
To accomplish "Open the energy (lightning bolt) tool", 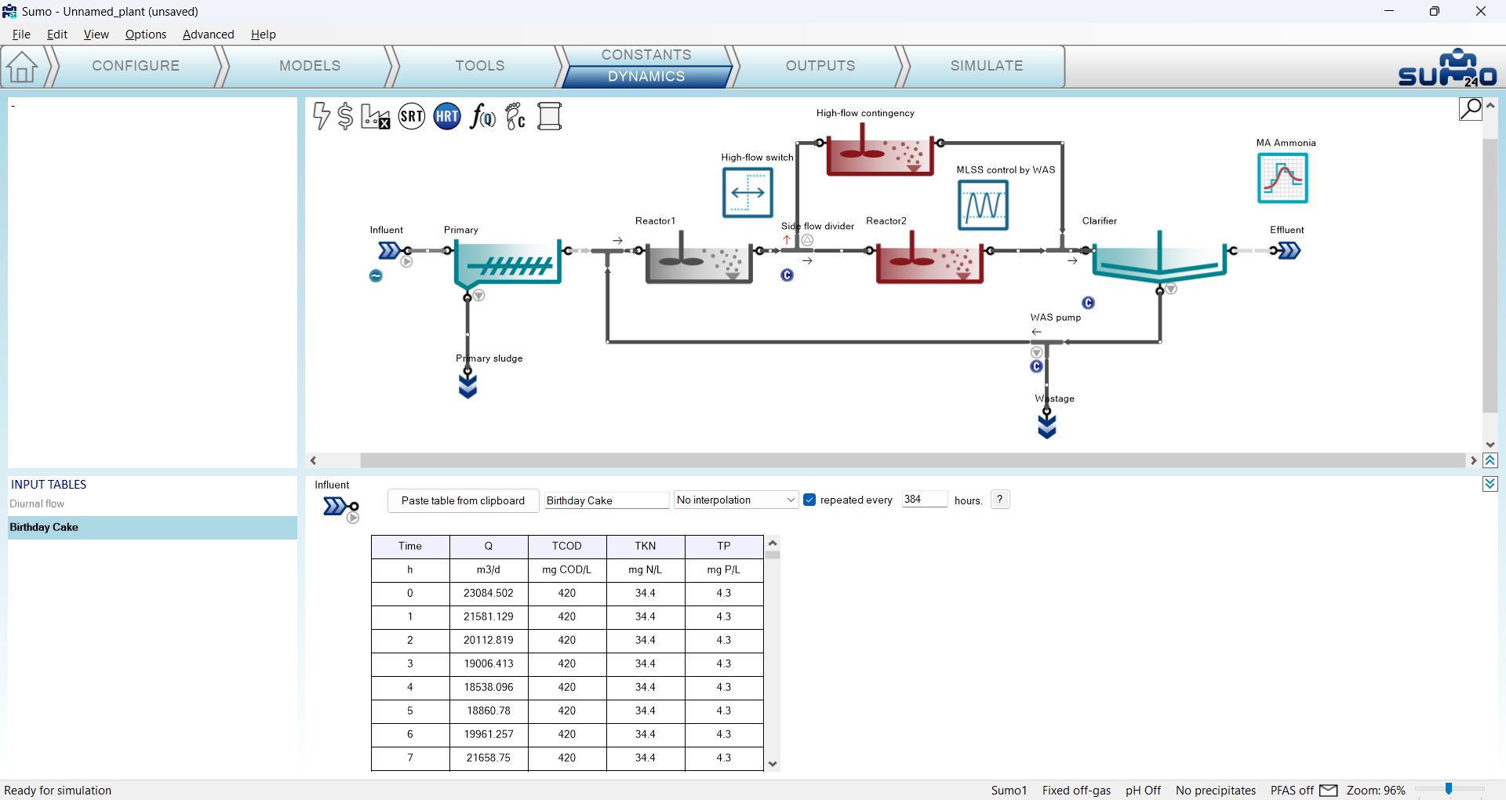I will pos(321,116).
